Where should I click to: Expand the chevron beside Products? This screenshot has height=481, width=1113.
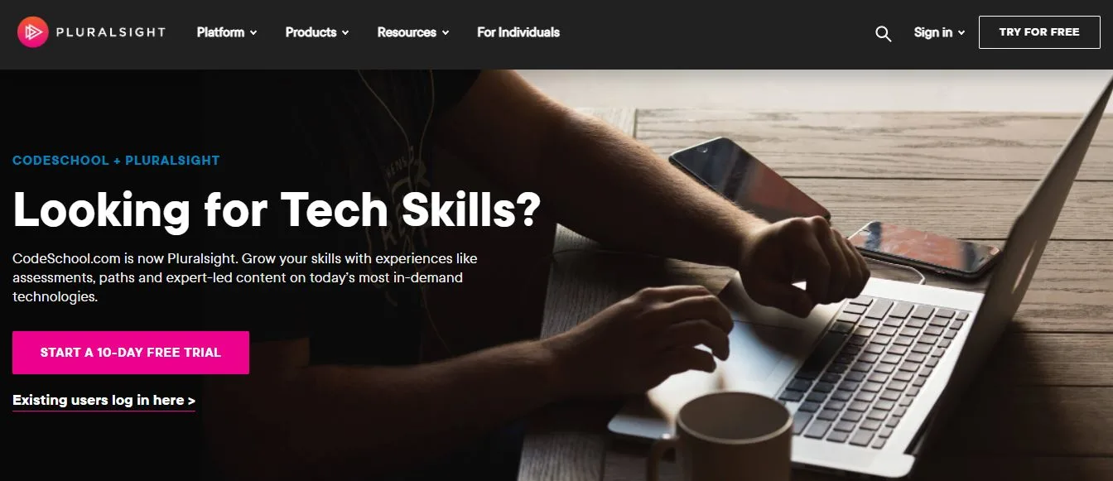click(344, 33)
